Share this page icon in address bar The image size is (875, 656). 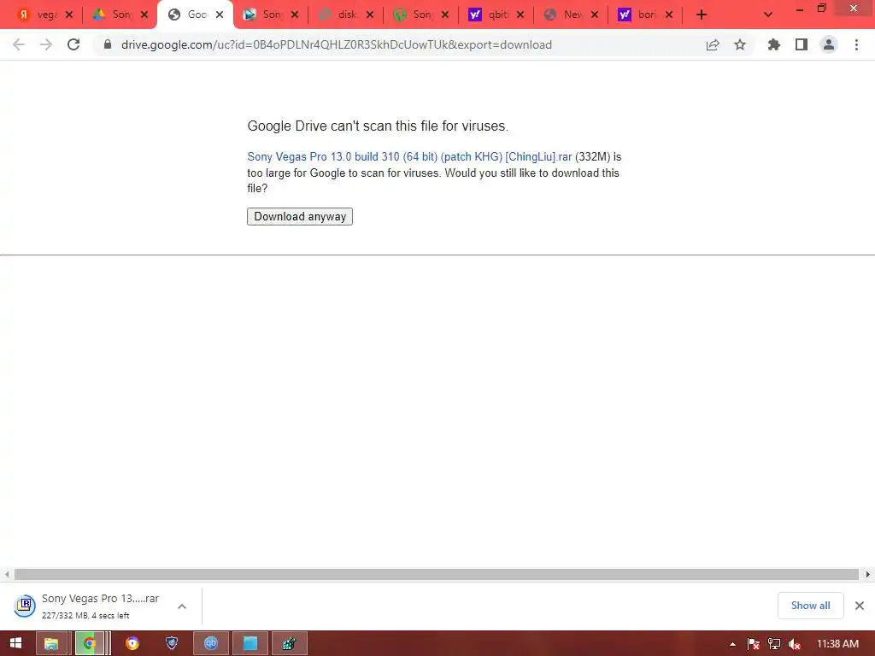713,44
